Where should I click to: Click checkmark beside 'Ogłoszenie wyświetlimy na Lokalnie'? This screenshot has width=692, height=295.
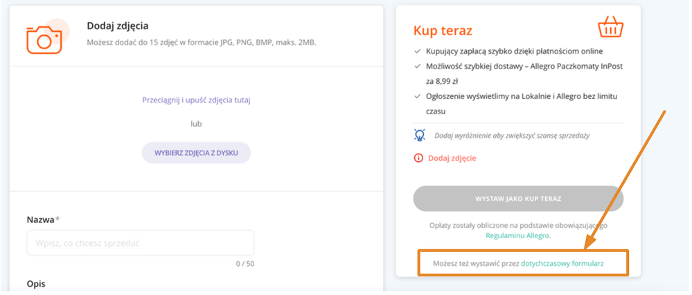pos(417,96)
